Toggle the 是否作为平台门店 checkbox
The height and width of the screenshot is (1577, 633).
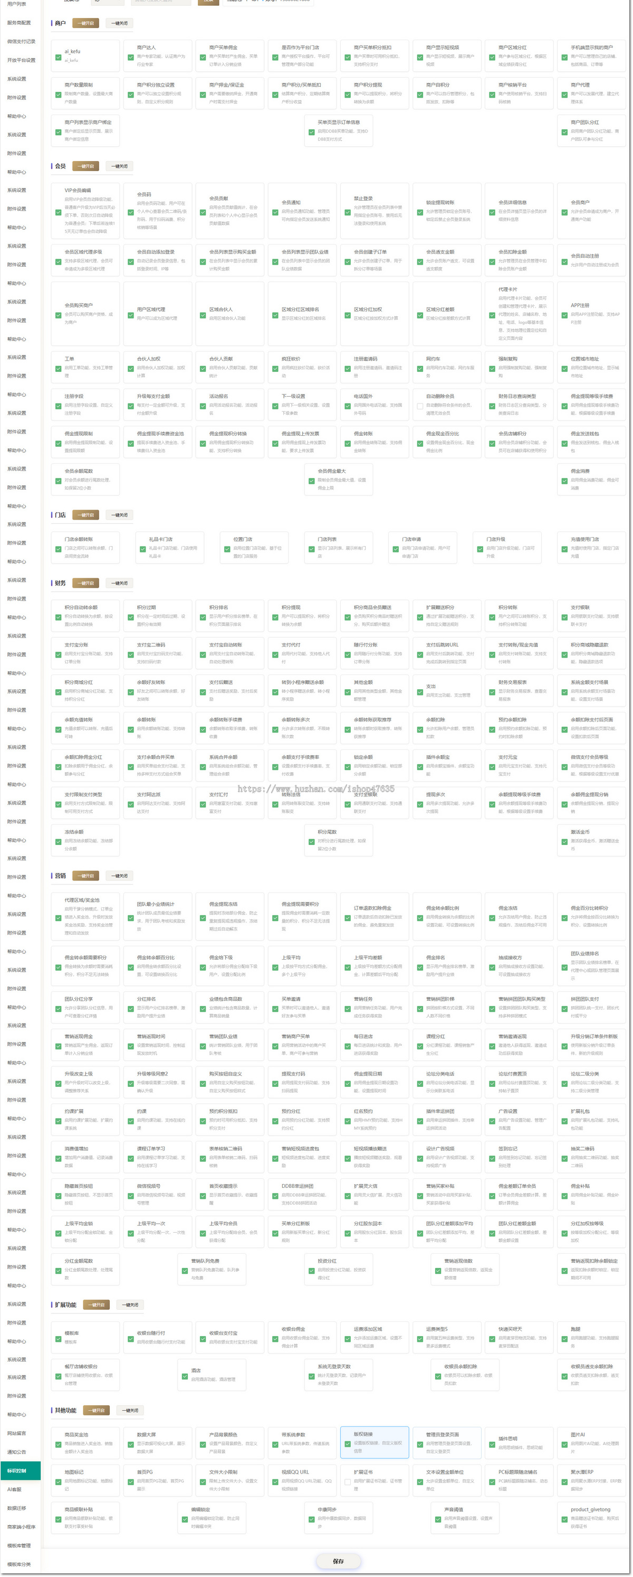click(x=275, y=57)
